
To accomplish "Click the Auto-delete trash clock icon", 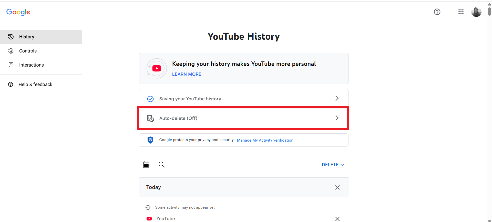I will (x=150, y=118).
